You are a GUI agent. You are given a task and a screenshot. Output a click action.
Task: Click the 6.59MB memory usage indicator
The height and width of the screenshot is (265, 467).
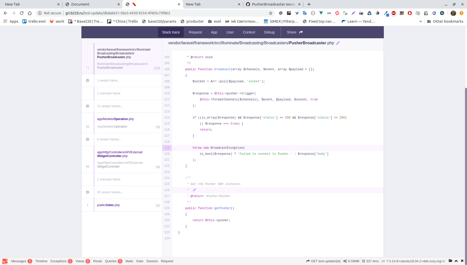point(351,261)
